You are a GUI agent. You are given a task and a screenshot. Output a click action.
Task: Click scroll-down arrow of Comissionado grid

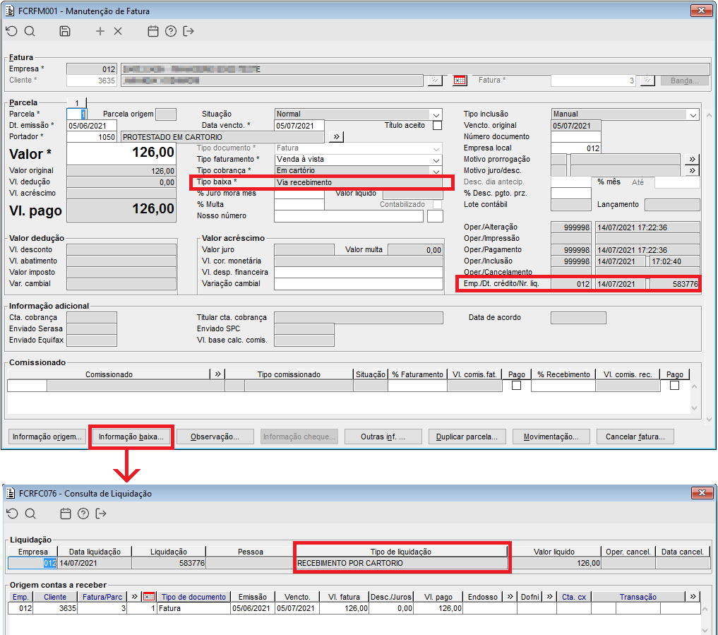coord(694,408)
